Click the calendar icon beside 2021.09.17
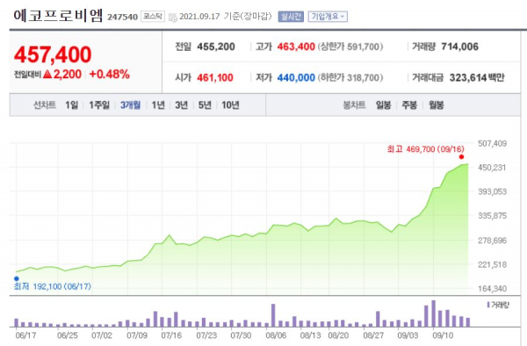This screenshot has height=346, width=527. point(173,18)
